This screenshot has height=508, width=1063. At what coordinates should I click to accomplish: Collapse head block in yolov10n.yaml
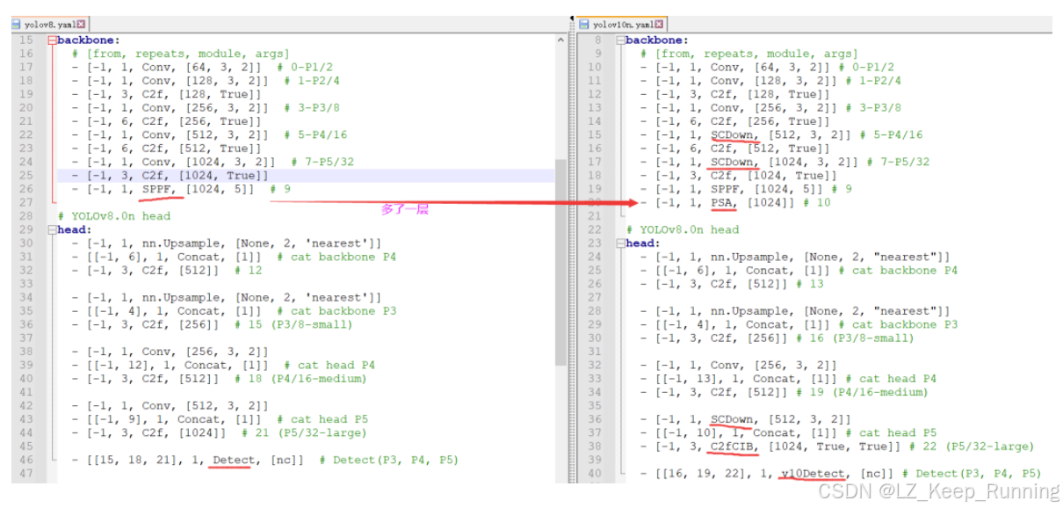point(620,243)
